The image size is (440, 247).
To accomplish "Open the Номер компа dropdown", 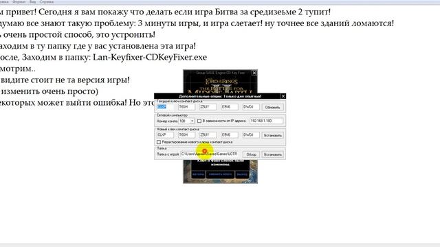I will [x=192, y=121].
